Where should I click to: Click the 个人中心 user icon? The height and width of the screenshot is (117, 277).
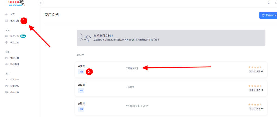pos(6,79)
